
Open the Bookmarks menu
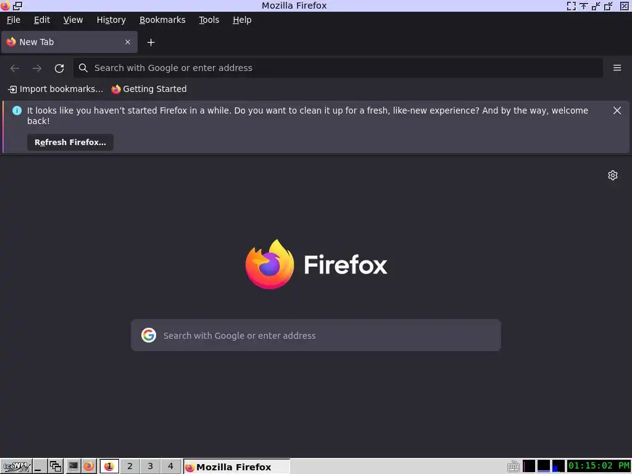[162, 20]
